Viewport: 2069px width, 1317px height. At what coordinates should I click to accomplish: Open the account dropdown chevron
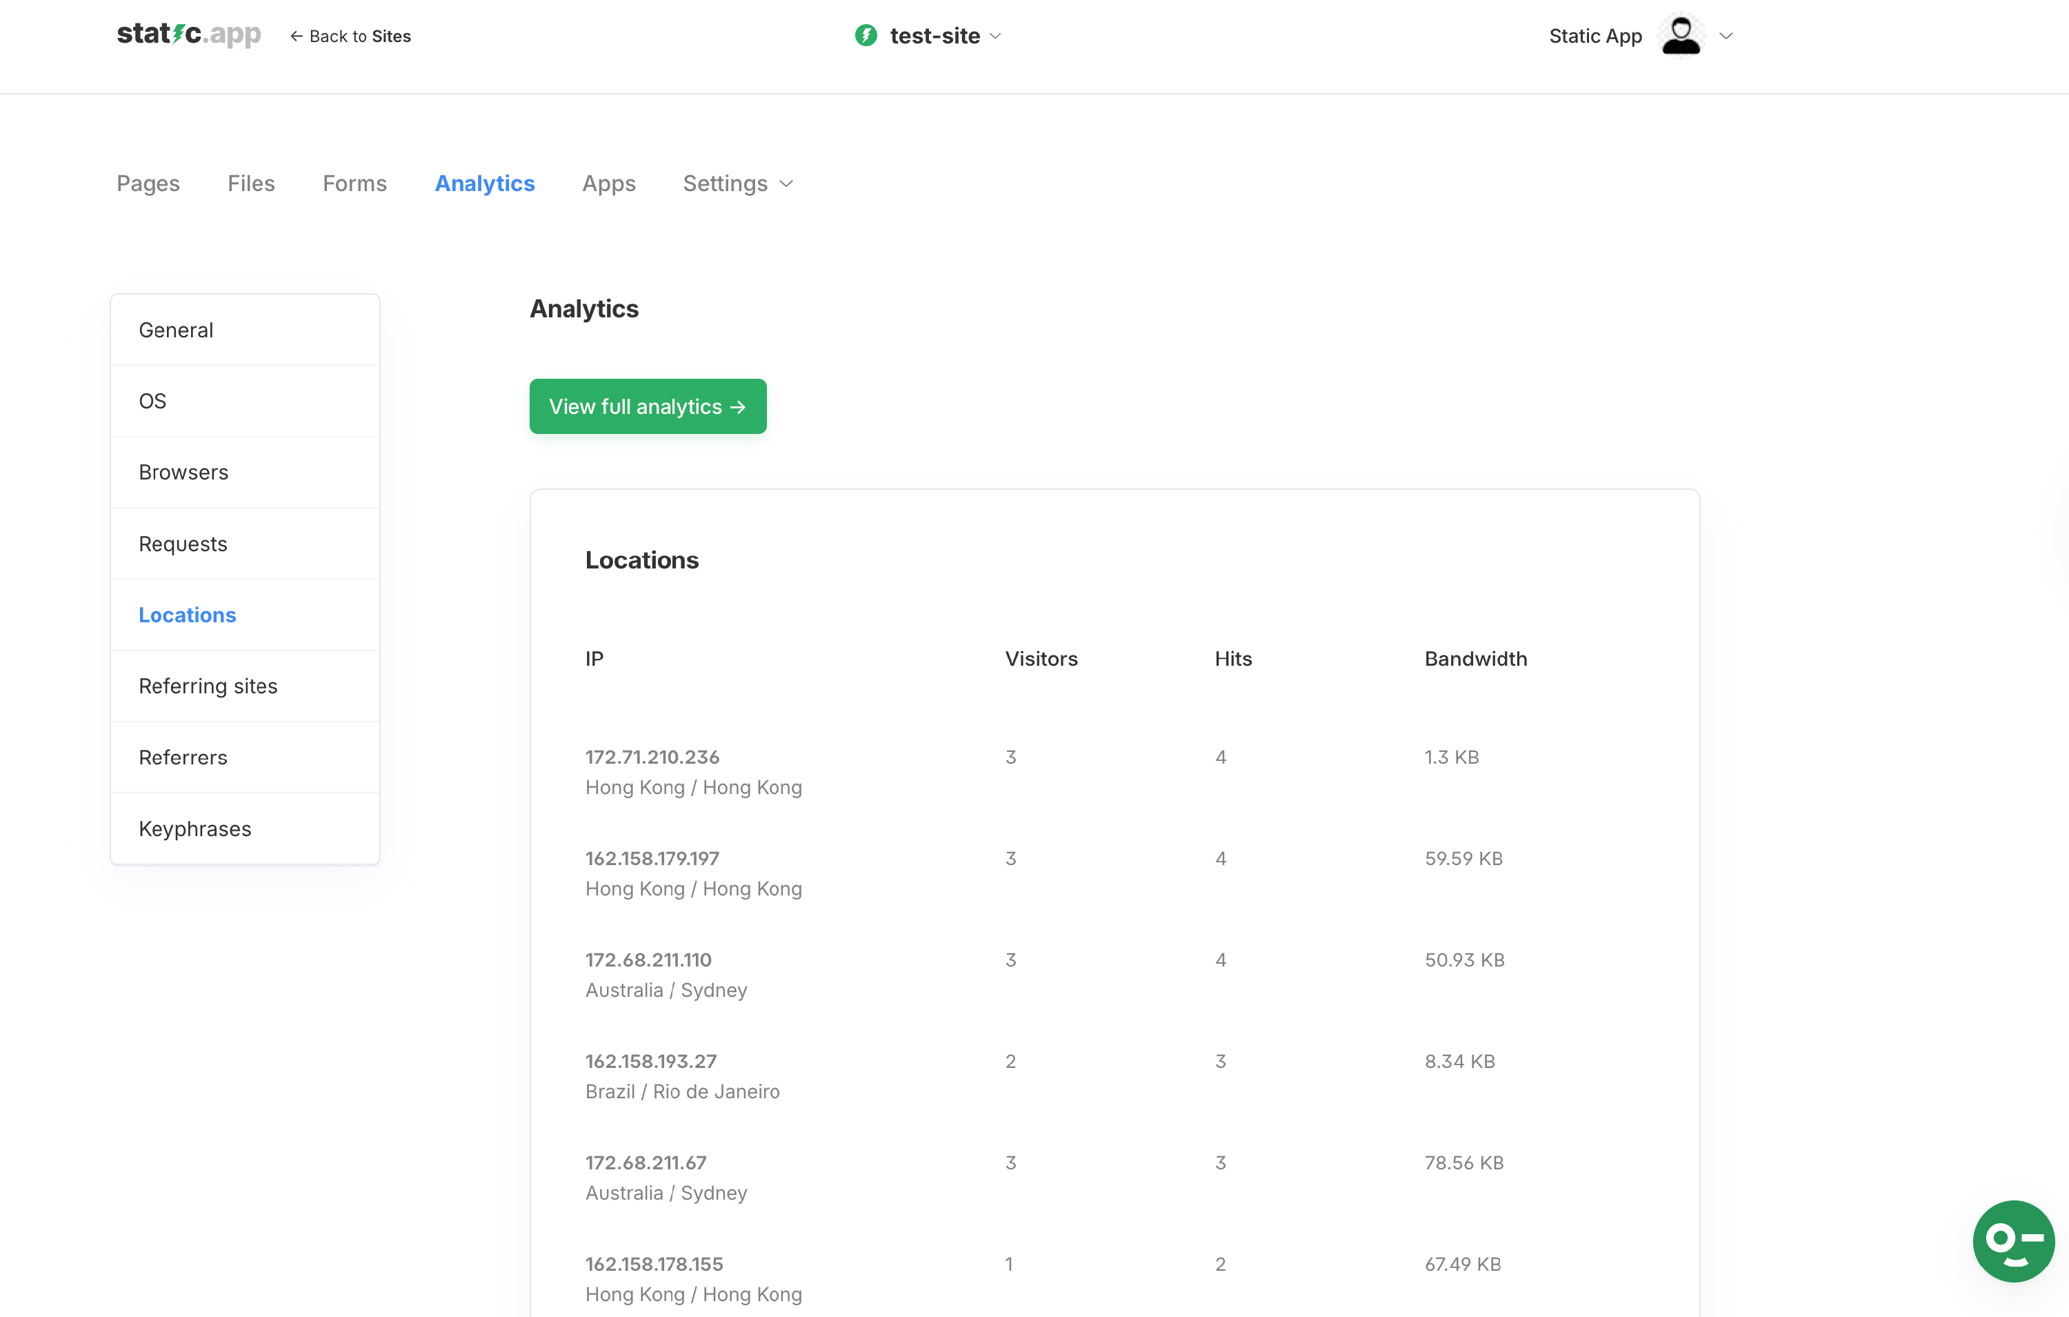click(x=1726, y=35)
